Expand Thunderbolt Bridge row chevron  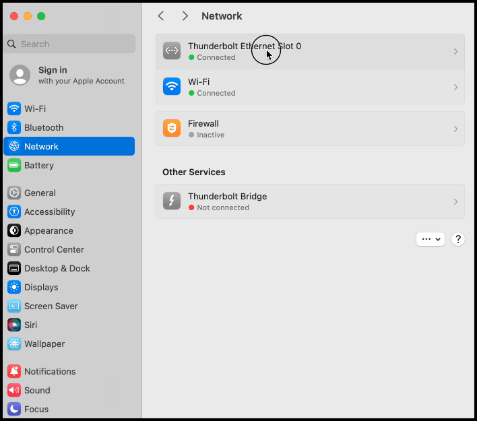click(455, 201)
